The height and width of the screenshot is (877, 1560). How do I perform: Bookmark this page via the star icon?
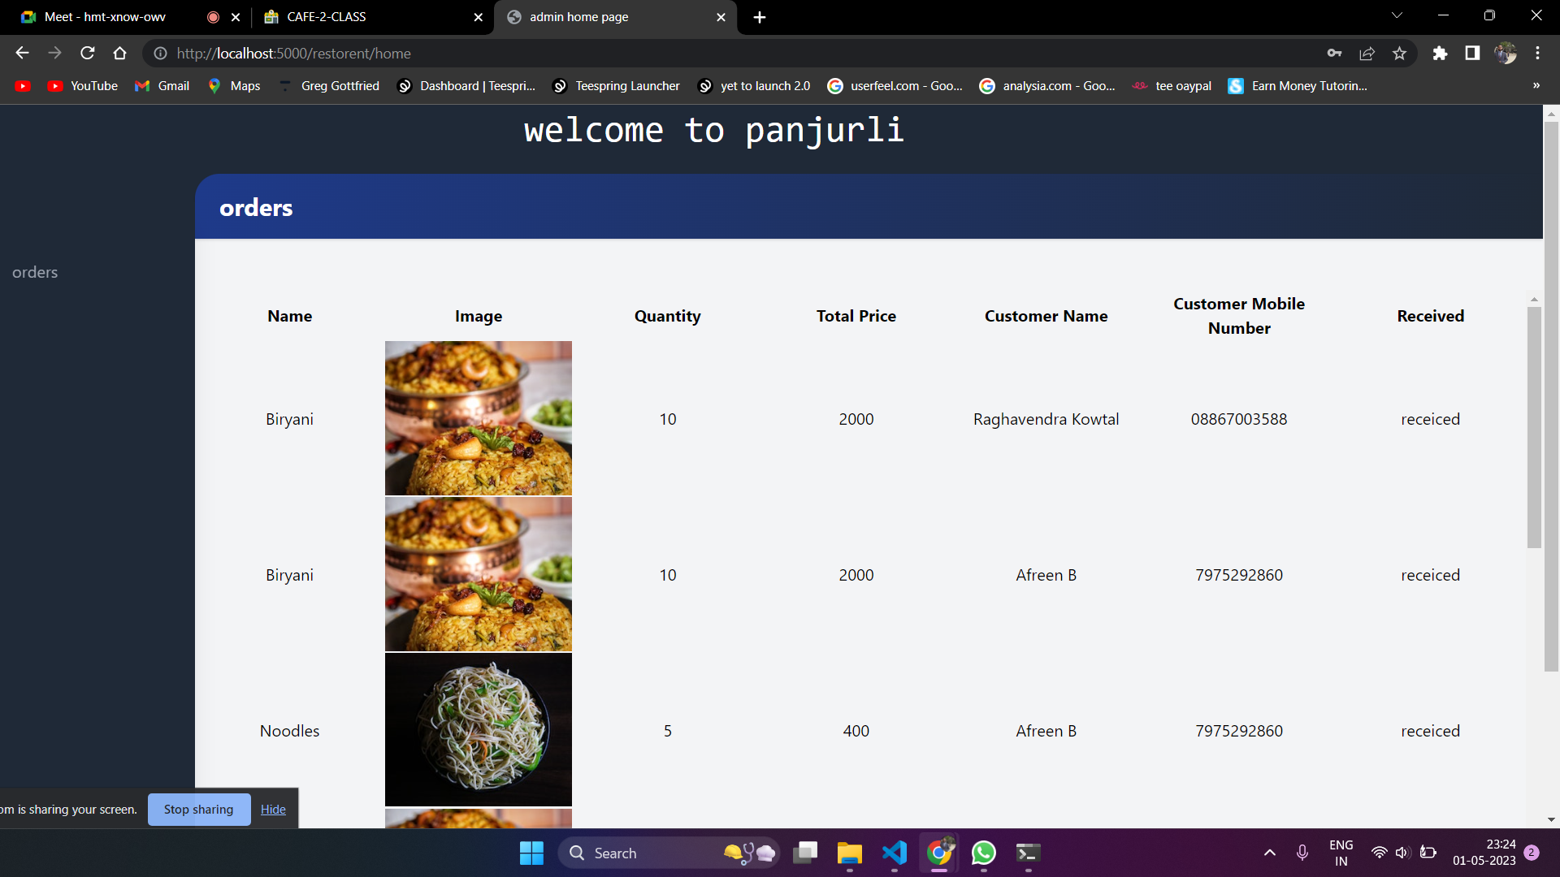(x=1399, y=53)
